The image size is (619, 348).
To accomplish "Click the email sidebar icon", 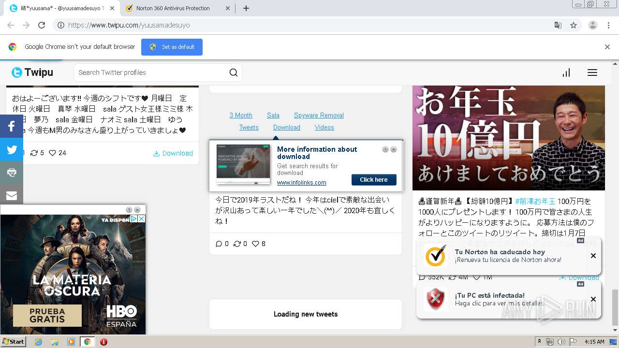I will (12, 195).
